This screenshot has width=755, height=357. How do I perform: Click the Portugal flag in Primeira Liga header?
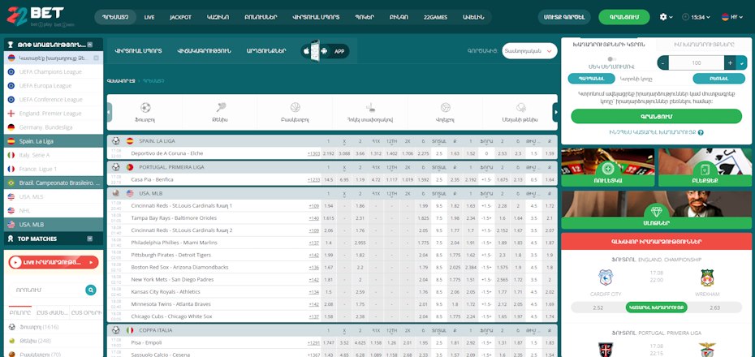(130, 167)
